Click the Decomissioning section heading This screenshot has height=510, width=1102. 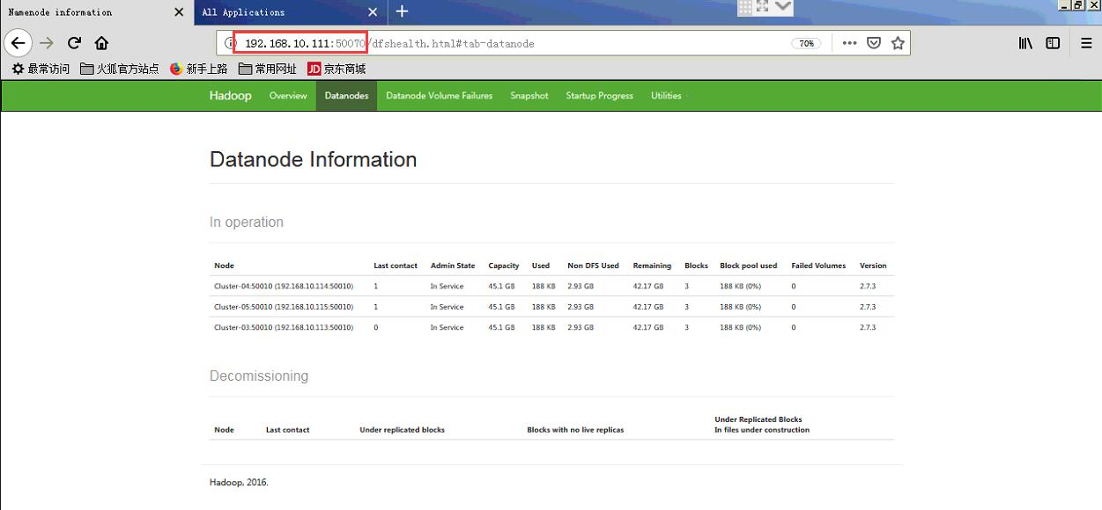(259, 375)
